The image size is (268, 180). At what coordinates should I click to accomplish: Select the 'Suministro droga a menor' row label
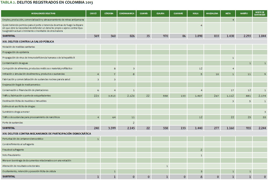coord(16,112)
